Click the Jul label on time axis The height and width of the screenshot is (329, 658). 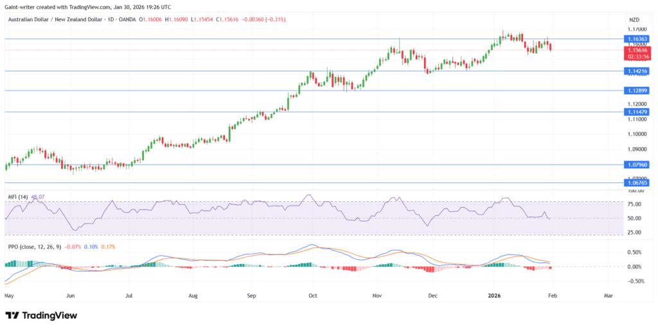129,296
